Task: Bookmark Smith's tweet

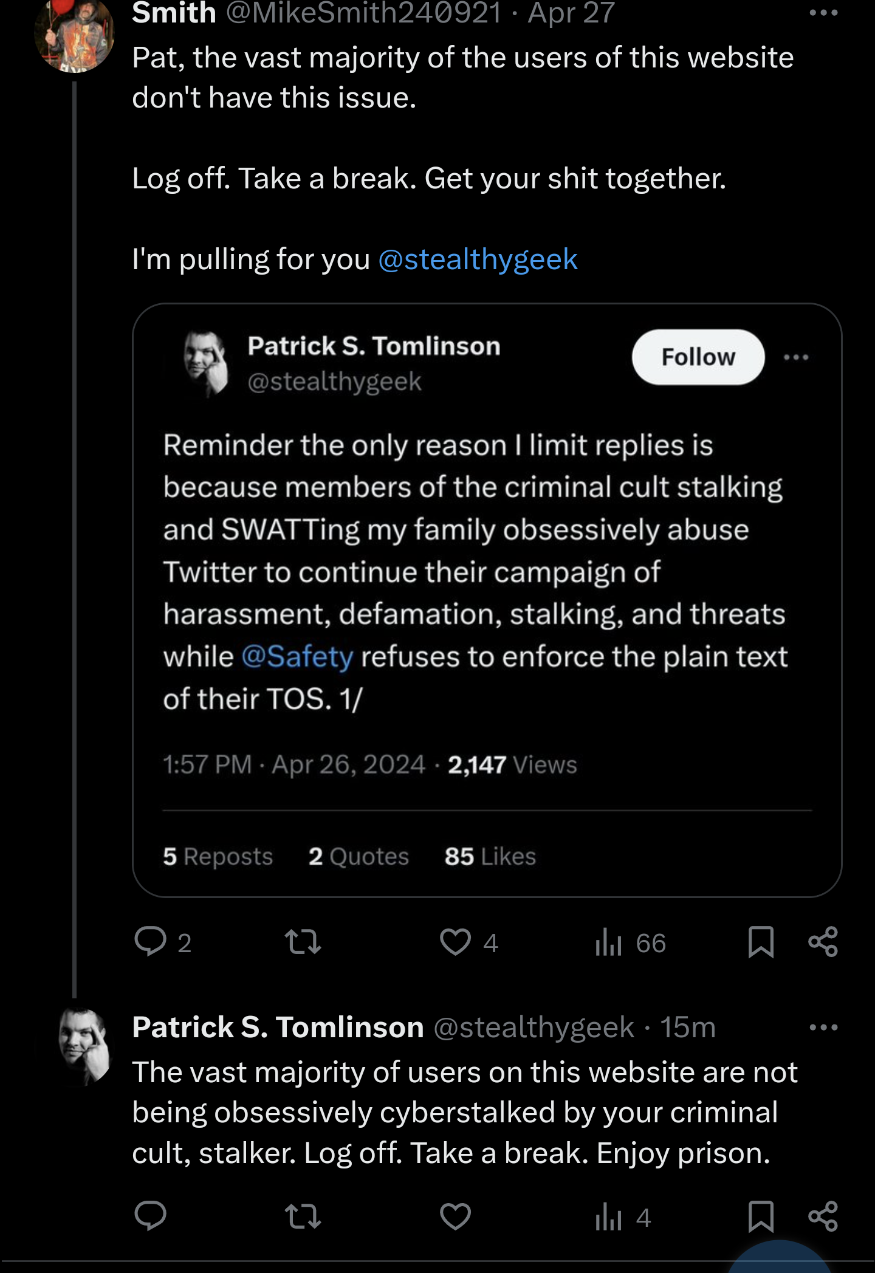Action: click(x=761, y=942)
